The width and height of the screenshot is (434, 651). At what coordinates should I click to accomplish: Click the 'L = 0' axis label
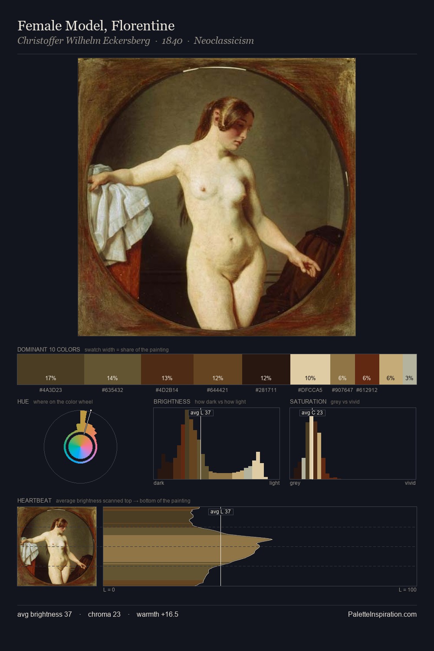(x=109, y=590)
